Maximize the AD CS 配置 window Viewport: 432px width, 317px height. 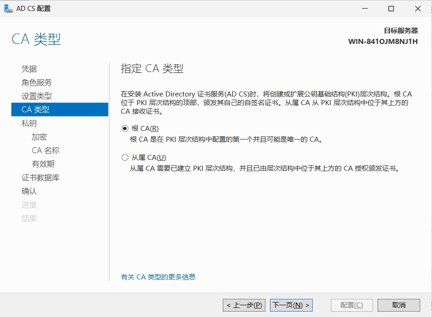tap(391, 9)
